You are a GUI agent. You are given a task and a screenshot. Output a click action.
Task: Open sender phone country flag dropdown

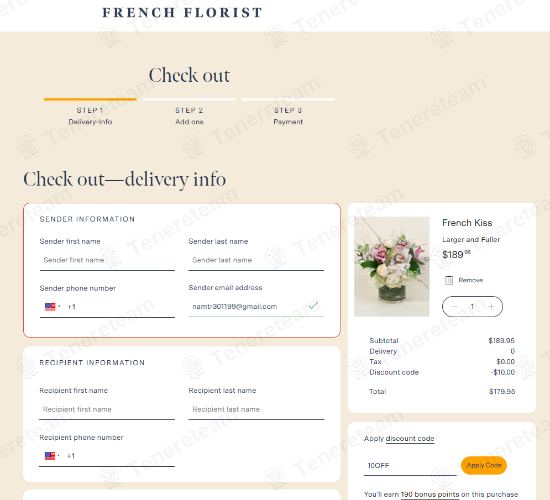pyautogui.click(x=53, y=307)
